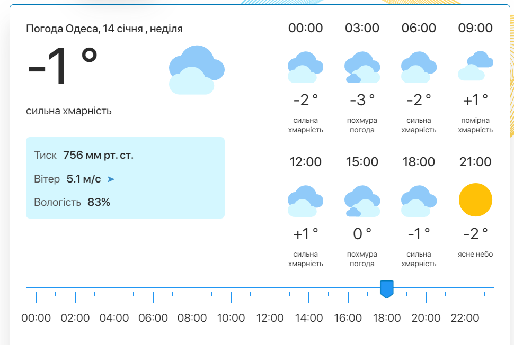The image size is (514, 345).
Task: Click the blue wind direction arrow
Action: pyautogui.click(x=111, y=179)
